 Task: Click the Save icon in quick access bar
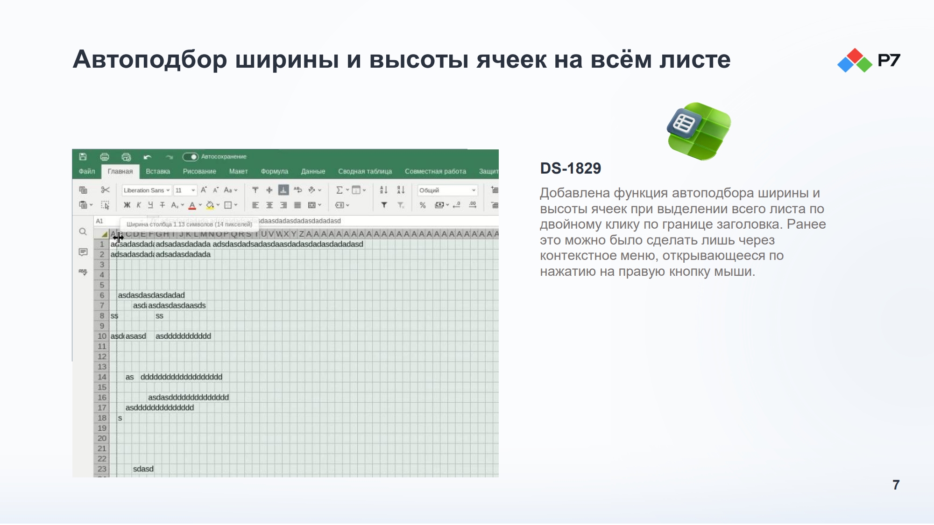pyautogui.click(x=83, y=157)
